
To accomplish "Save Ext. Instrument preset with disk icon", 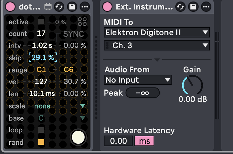I will click(x=193, y=7).
